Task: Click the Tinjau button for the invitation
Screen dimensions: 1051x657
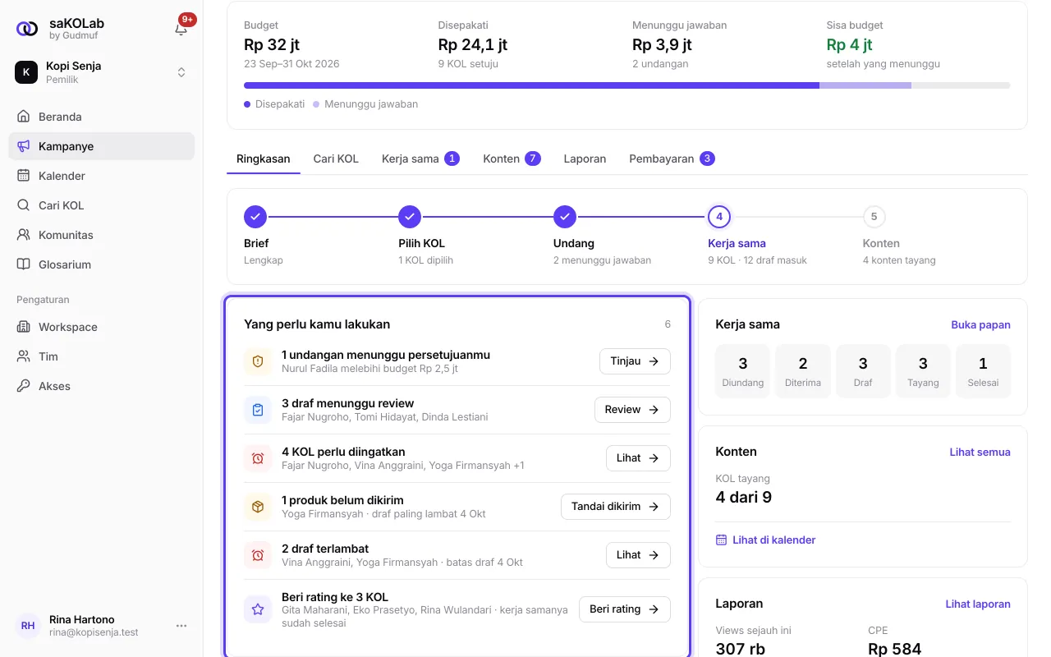Action: [x=635, y=361]
